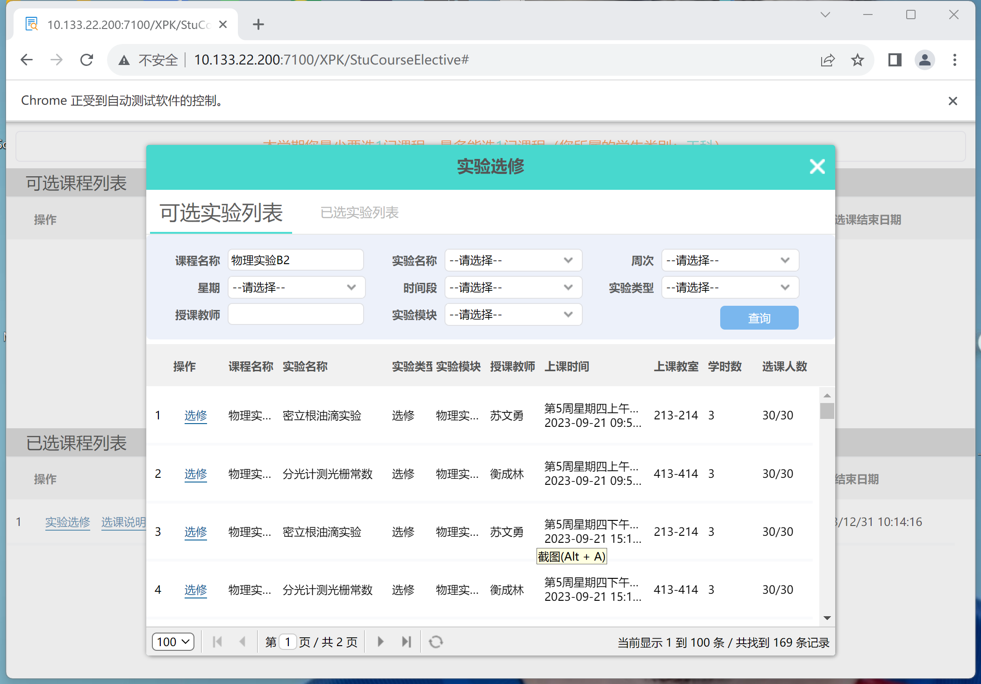Click teacher 苏文勇 in row 3

(507, 532)
